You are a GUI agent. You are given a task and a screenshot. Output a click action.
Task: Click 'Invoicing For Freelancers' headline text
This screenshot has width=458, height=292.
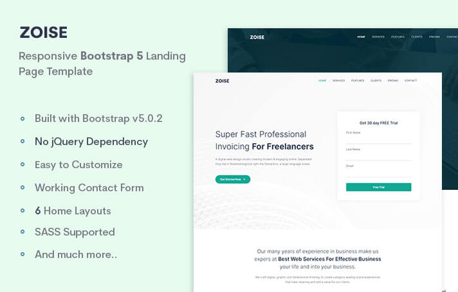click(264, 146)
